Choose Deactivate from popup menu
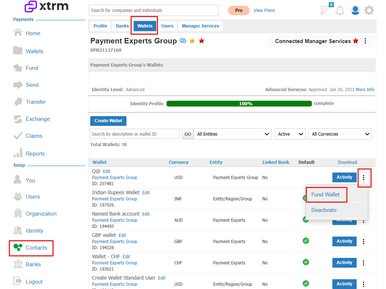This screenshot has height=289, width=386. point(324,210)
